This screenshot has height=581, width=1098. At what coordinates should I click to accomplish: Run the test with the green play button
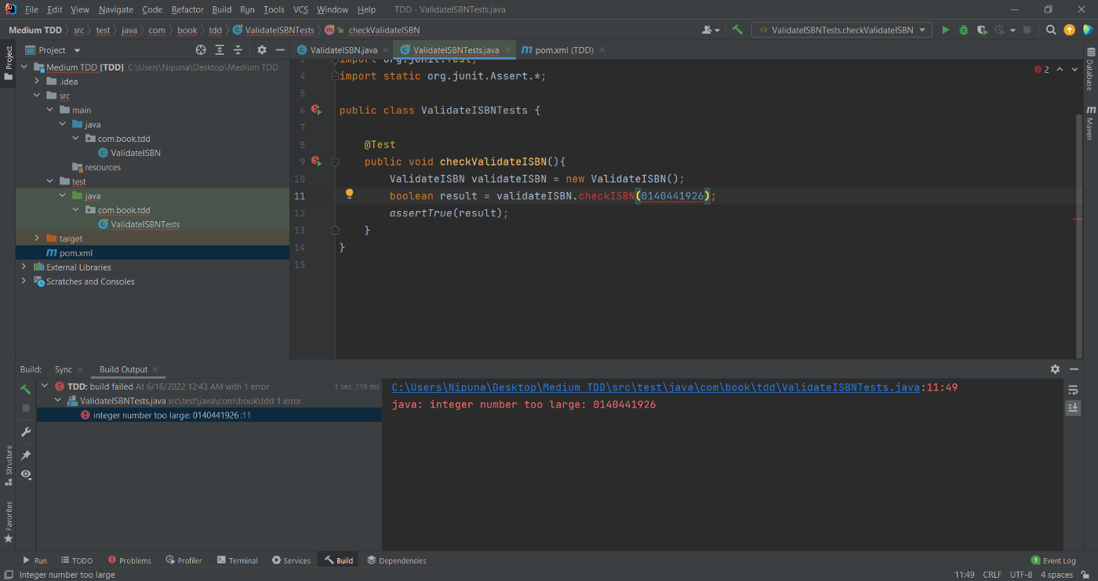(x=945, y=30)
